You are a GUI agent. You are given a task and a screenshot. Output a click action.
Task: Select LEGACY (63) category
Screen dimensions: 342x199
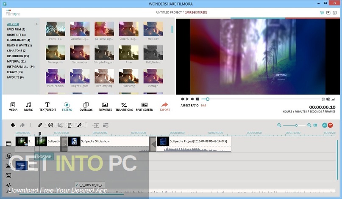click(x=14, y=72)
